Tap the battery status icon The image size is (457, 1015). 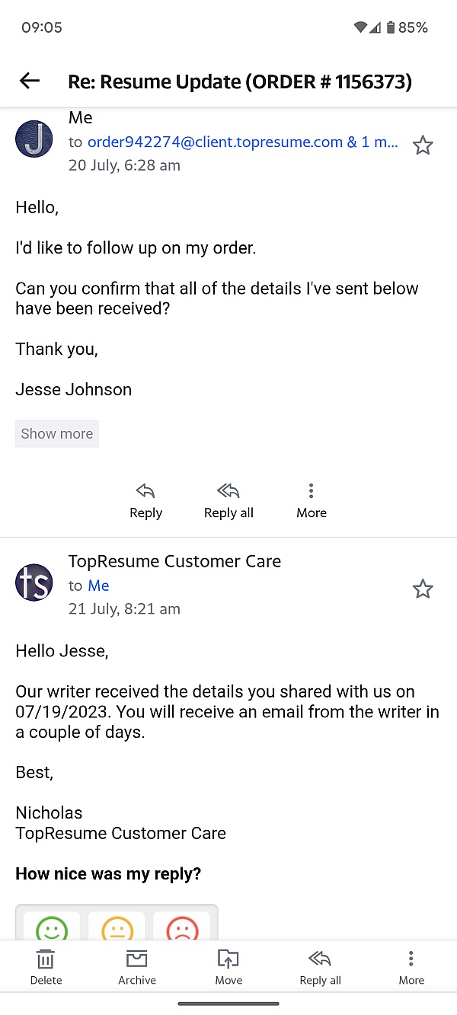click(391, 27)
